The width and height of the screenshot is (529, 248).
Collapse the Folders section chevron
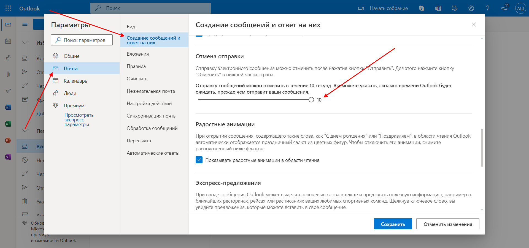tap(25, 130)
